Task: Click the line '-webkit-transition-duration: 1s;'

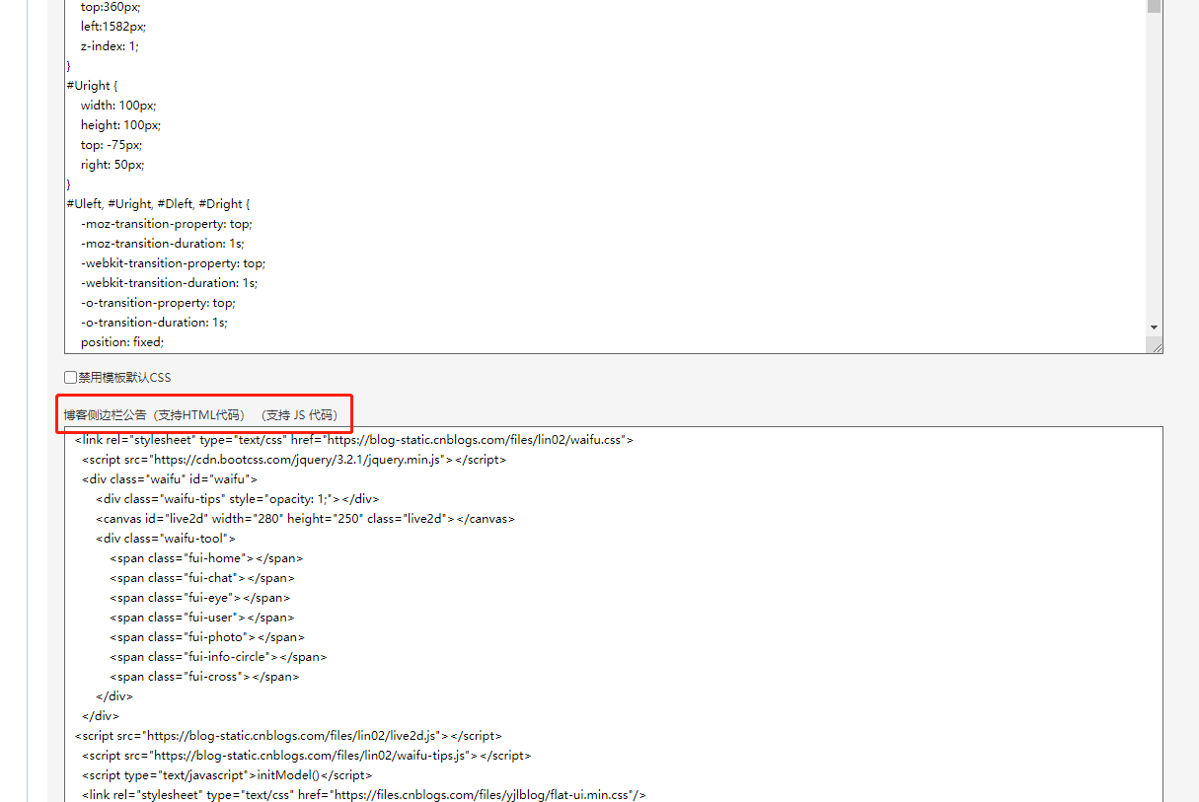Action: [x=170, y=283]
